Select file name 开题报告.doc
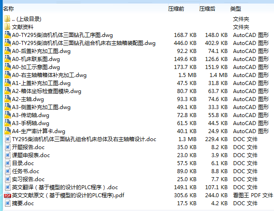The width and height of the screenshot is (274, 211). [28, 147]
